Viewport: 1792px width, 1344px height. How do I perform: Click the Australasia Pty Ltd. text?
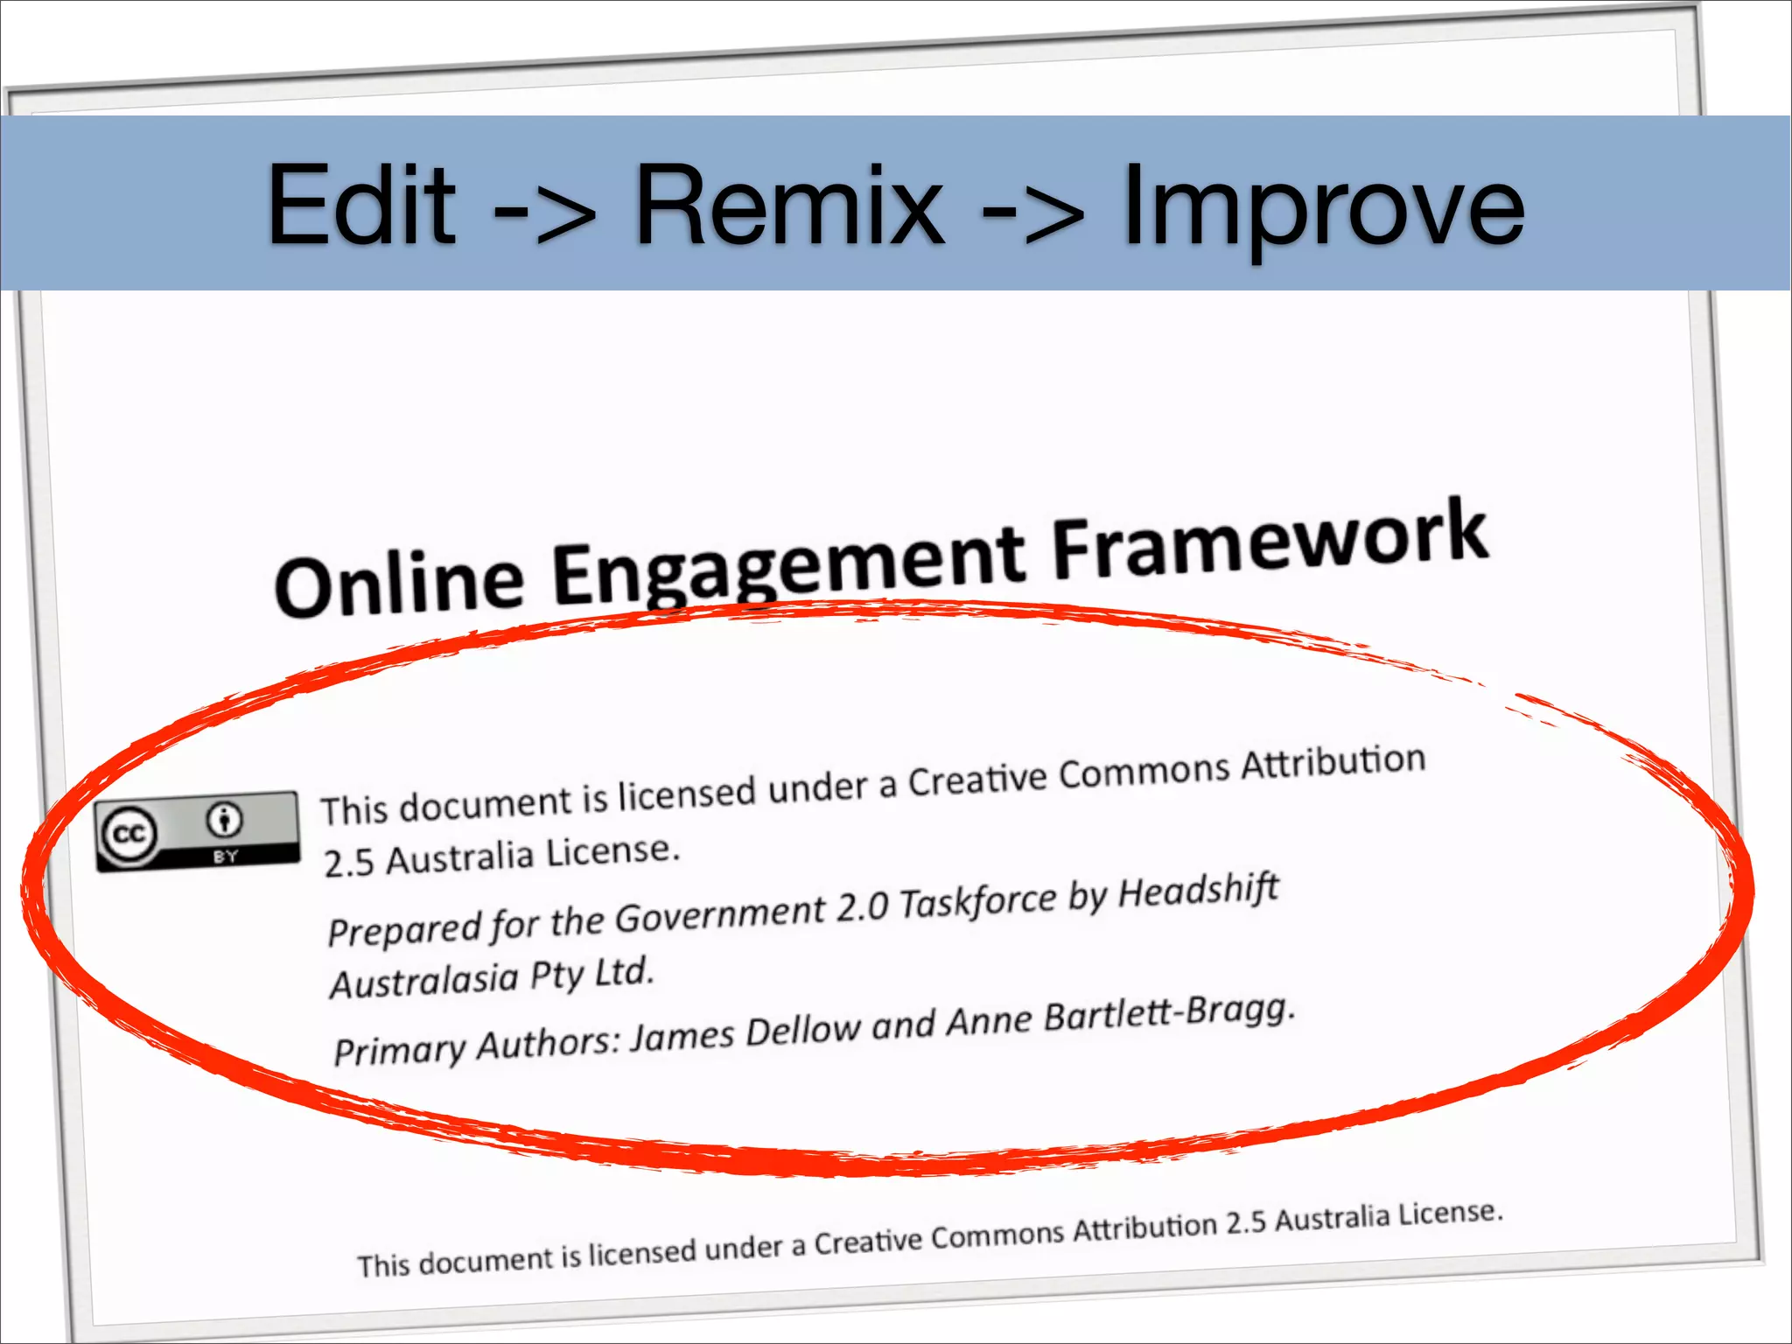(x=491, y=977)
